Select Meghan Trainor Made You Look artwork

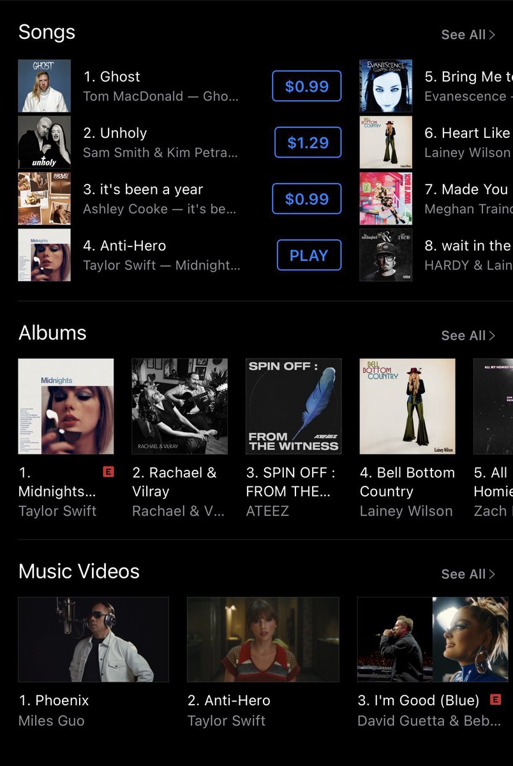click(386, 199)
